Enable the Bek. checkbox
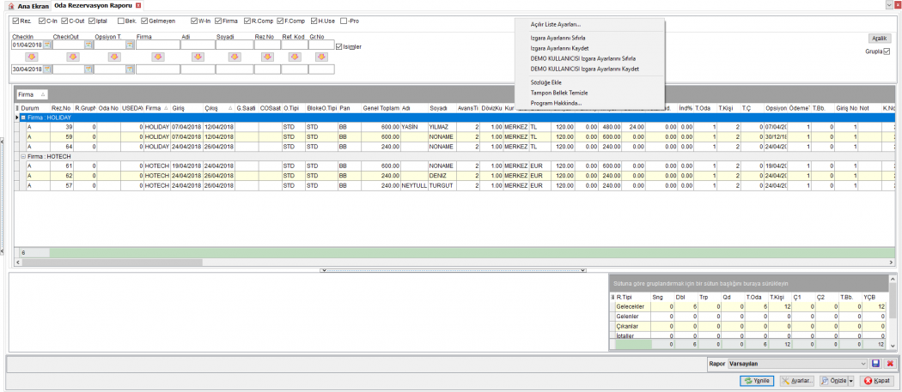The image size is (902, 392). click(x=121, y=21)
